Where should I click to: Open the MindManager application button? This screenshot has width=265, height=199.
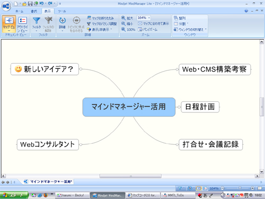pos(6,6)
